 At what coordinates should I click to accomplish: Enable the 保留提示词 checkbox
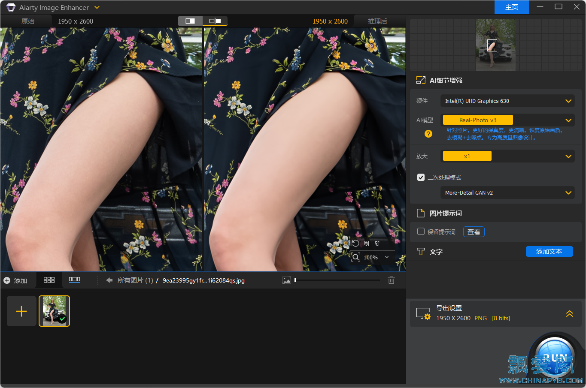[x=421, y=232]
